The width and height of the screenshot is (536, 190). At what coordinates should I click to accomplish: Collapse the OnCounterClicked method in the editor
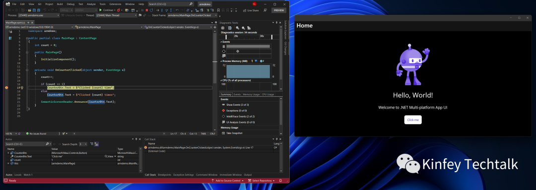(27, 70)
